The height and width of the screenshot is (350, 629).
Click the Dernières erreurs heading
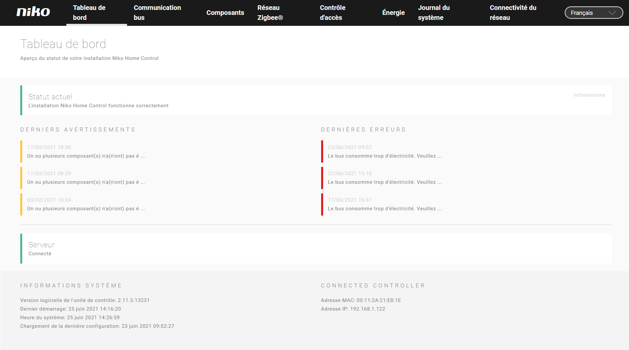pyautogui.click(x=364, y=129)
